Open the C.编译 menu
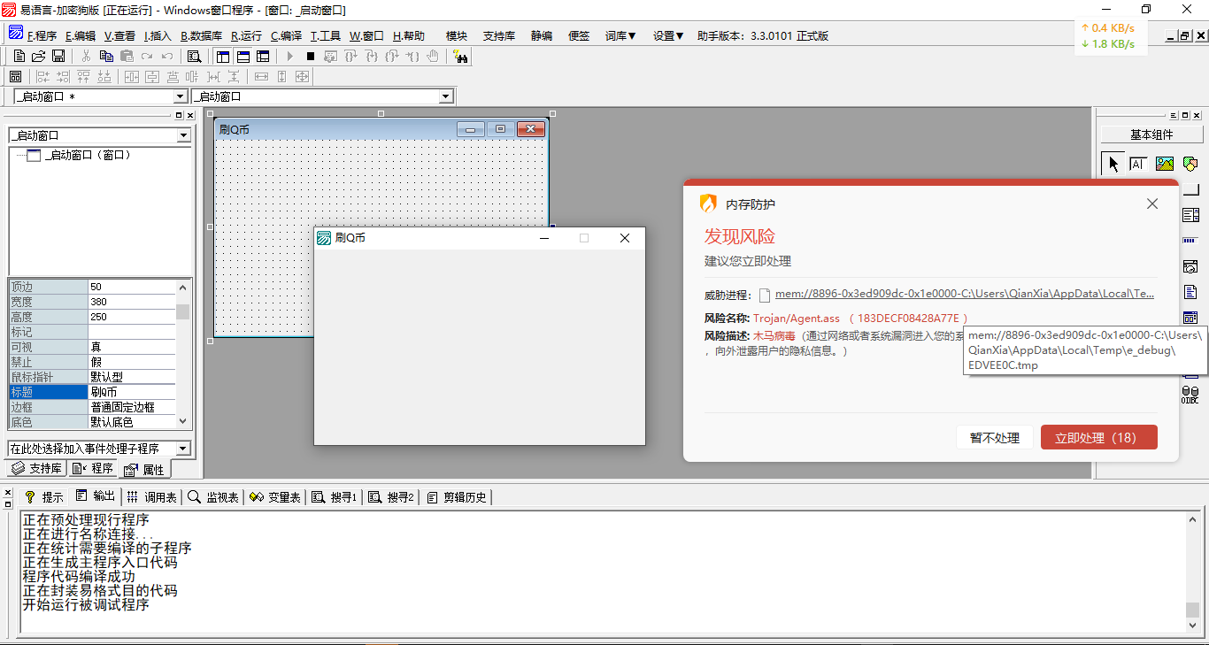This screenshot has height=645, width=1209. click(x=286, y=36)
